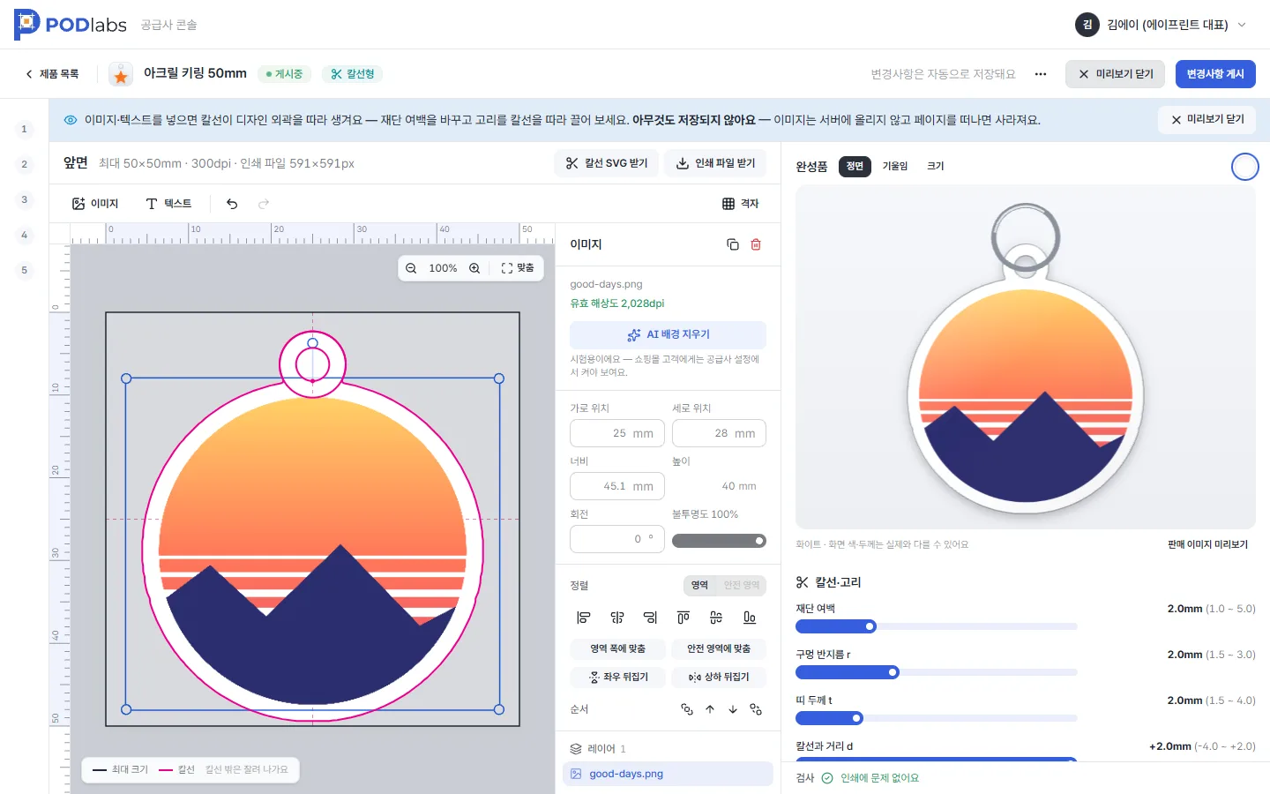
Task: Go back to 제품 목록
Action: 52,74
